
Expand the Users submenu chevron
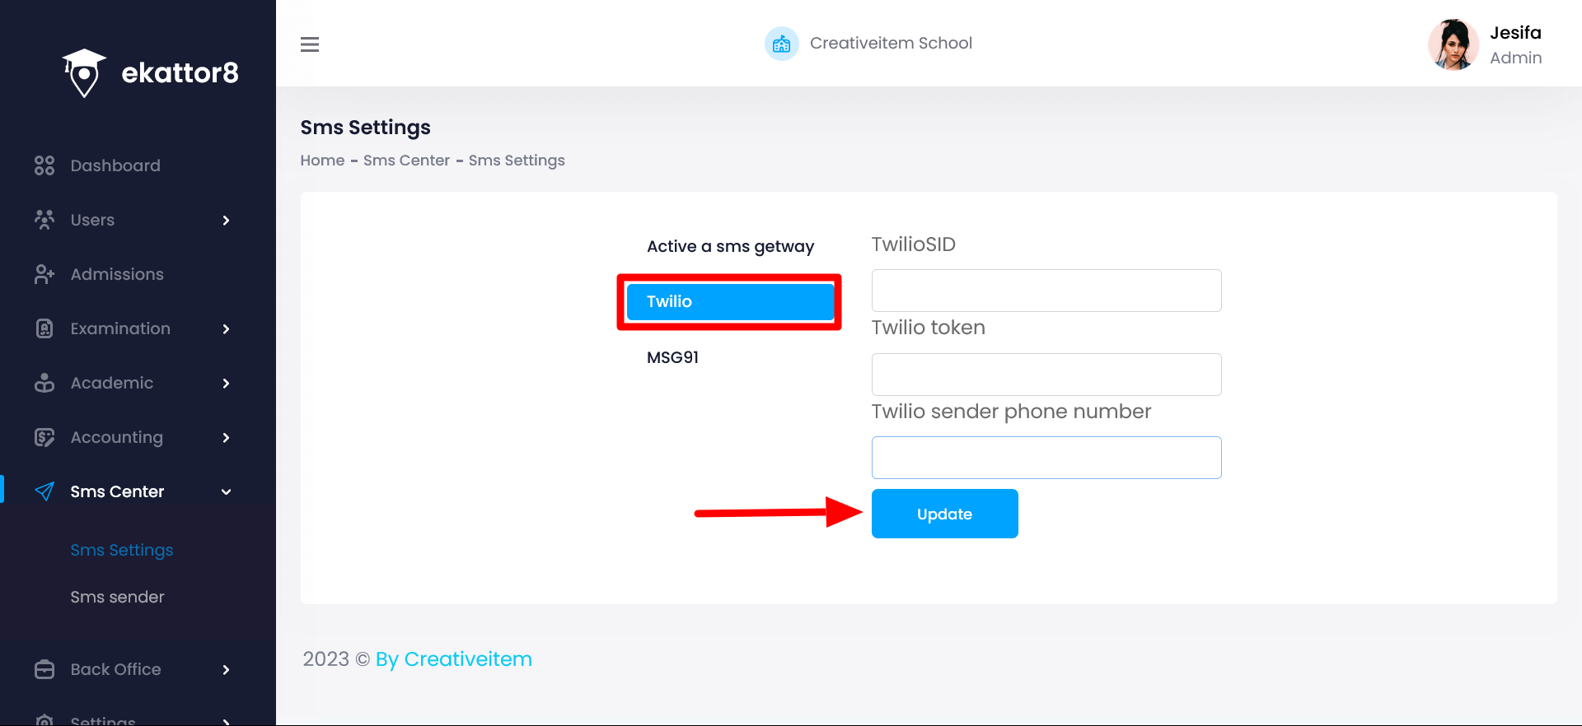click(226, 220)
